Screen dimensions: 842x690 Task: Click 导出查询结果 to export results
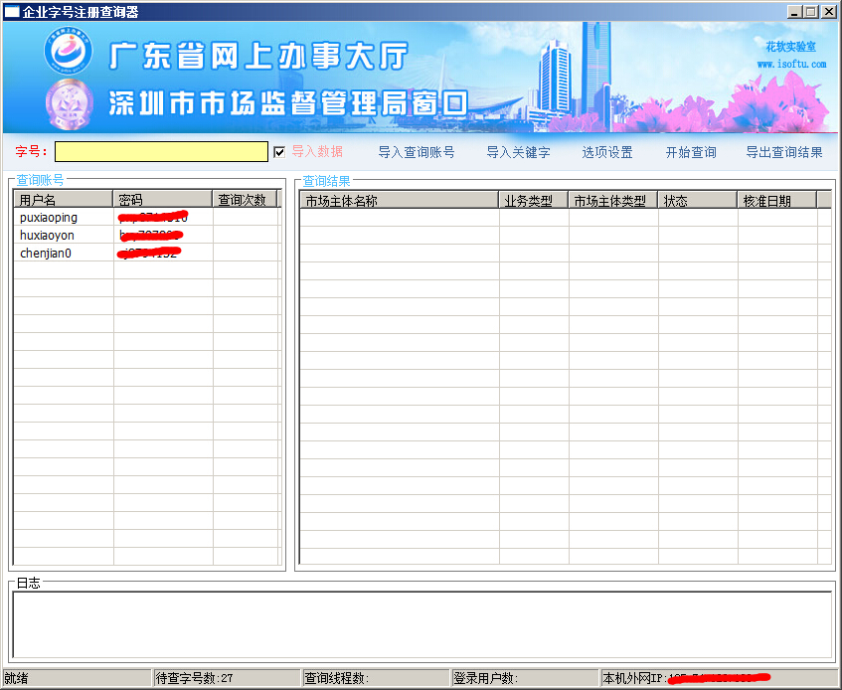784,152
